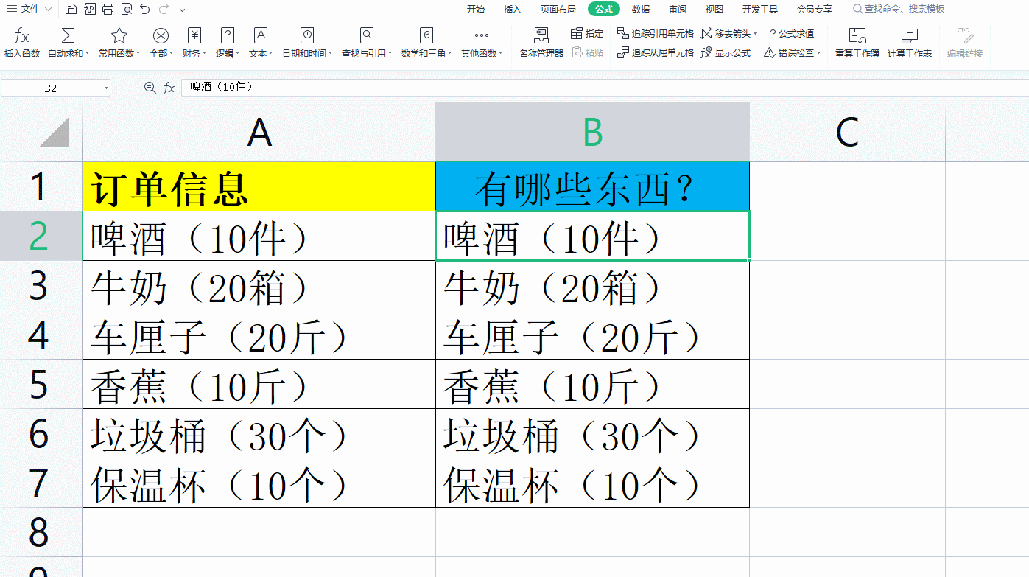The height and width of the screenshot is (577, 1029).
Task: Click cell B1 有哪些东西？
Action: coord(593,187)
